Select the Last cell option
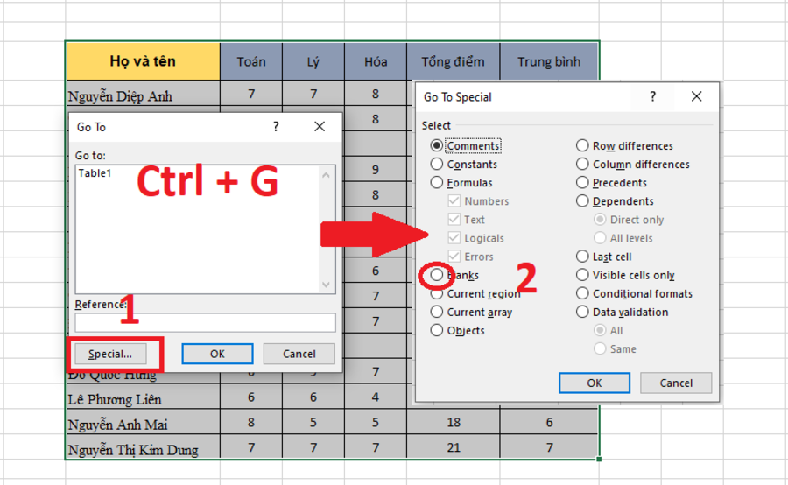788x485 pixels. coord(582,257)
